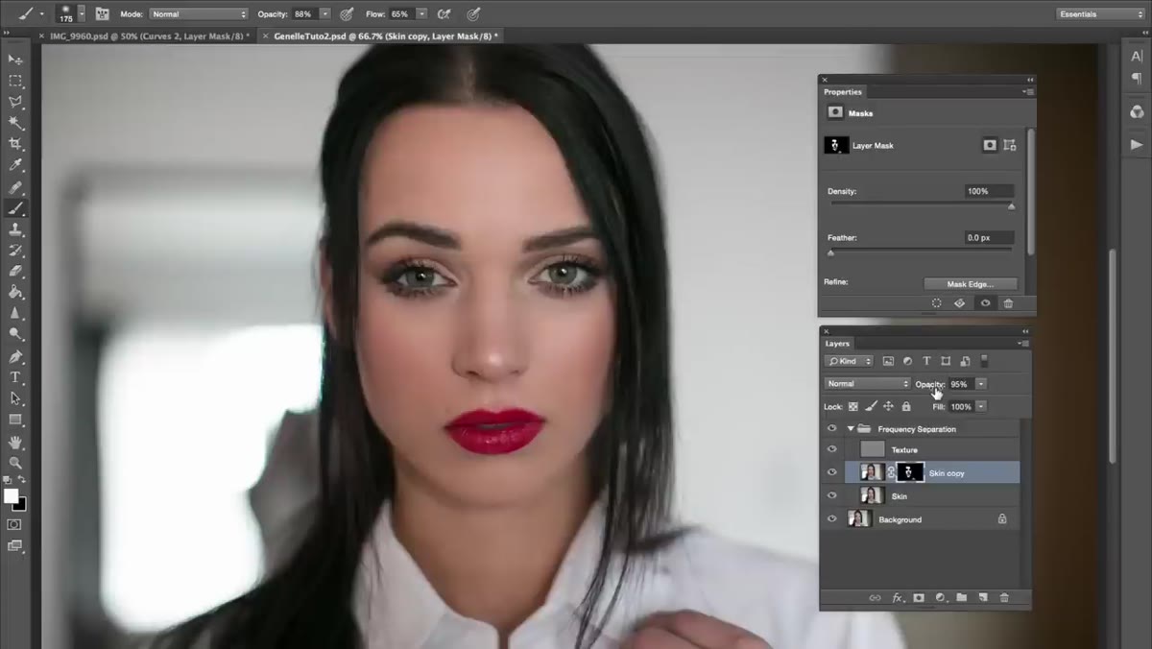Toggle lock all padlock in Layers

906,407
